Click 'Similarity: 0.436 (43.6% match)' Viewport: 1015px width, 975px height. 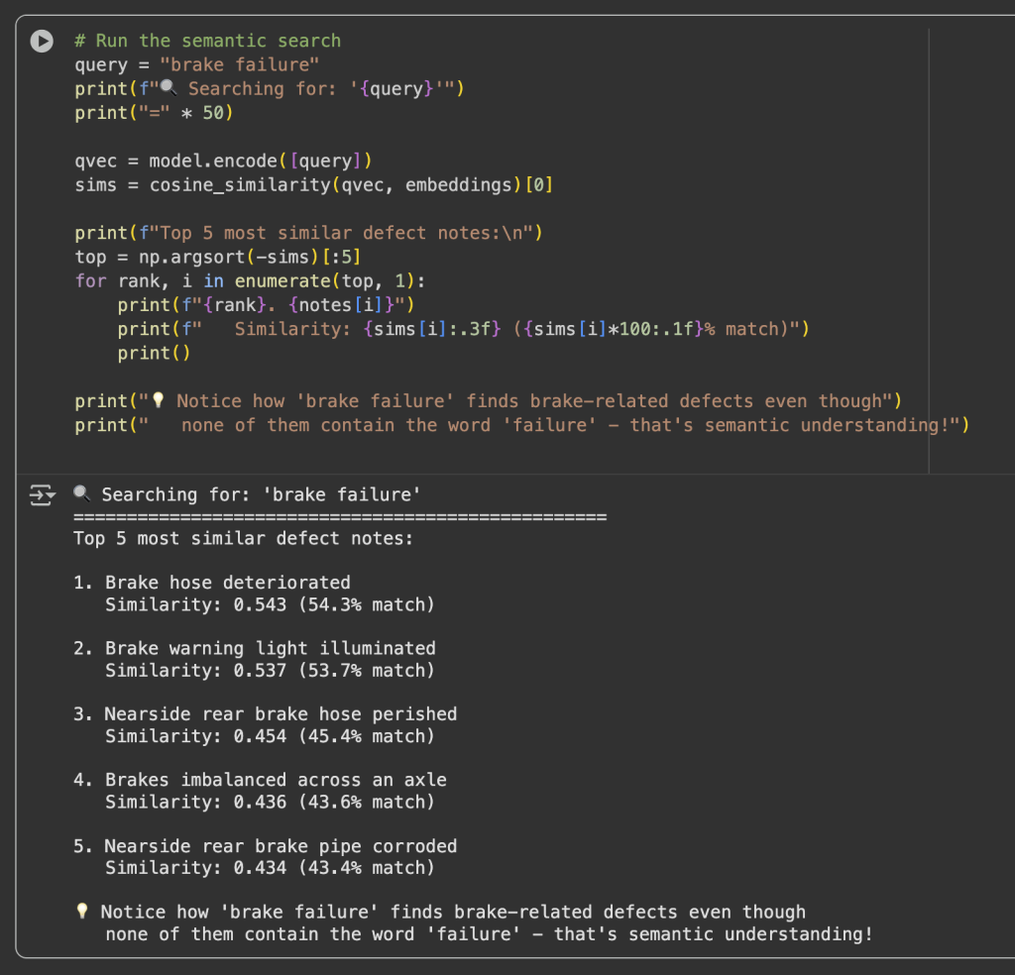[270, 802]
